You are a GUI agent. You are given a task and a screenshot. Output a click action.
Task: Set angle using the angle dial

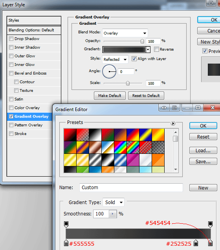(x=109, y=71)
